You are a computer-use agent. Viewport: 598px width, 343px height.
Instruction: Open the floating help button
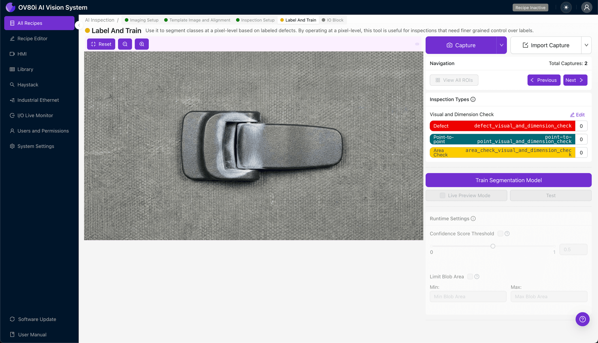click(583, 319)
